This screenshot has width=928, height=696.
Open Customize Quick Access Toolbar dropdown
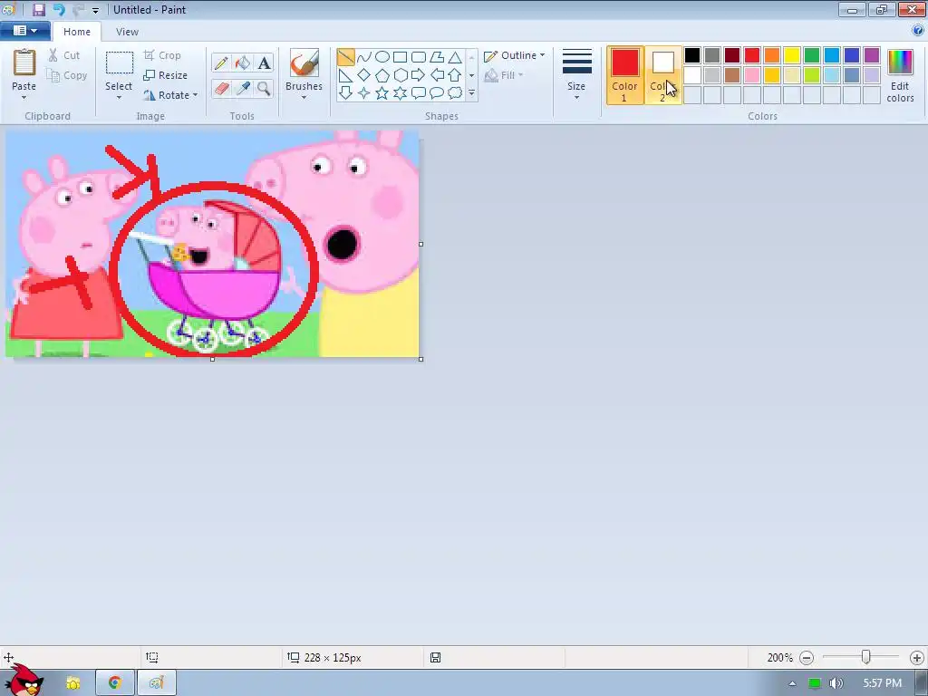(95, 10)
